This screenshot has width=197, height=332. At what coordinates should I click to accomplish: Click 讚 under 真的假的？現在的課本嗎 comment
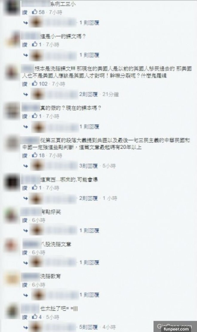click(25, 116)
